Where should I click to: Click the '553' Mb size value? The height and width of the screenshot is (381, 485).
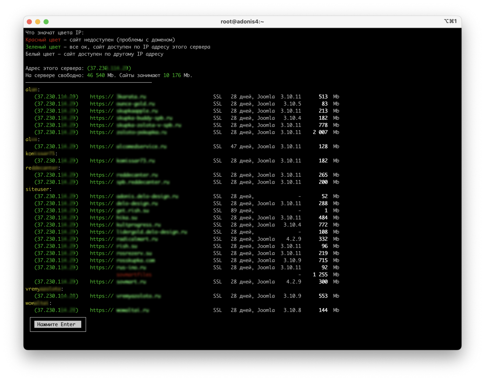click(323, 296)
